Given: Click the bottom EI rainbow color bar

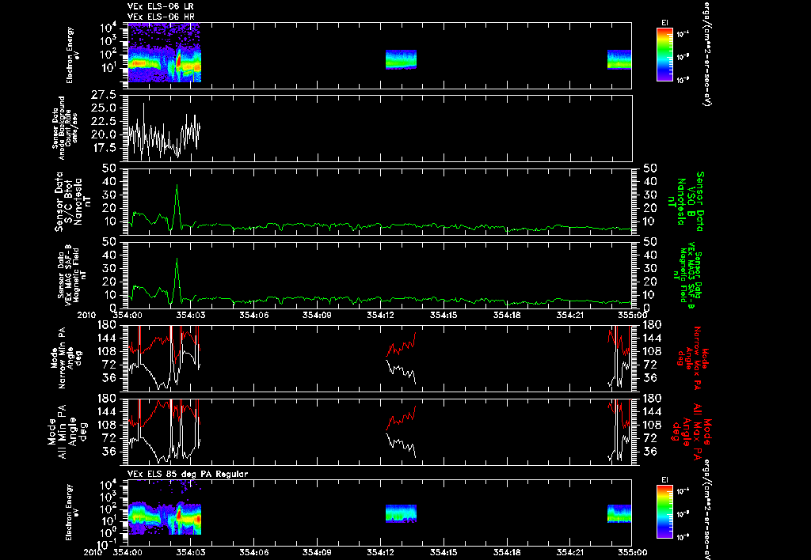Looking at the screenshot, I should pyautogui.click(x=664, y=512).
